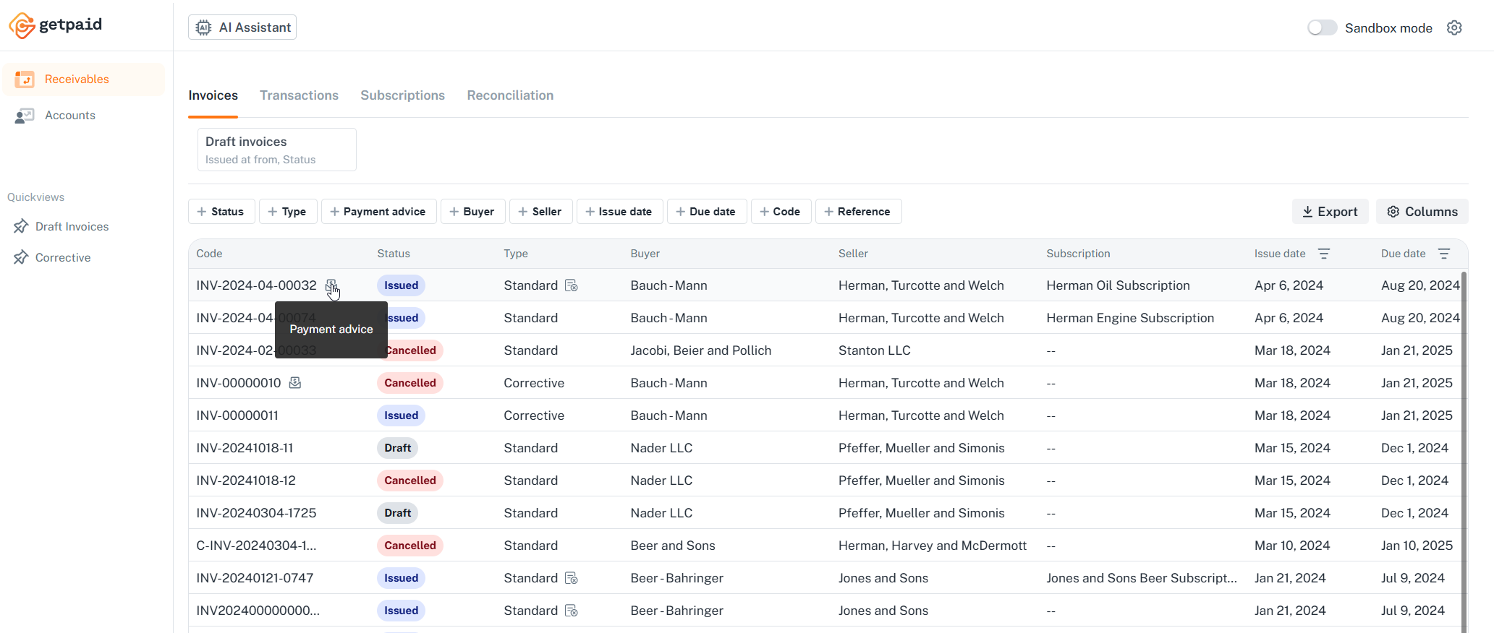Open invoice INV-20240304-1725
The width and height of the screenshot is (1494, 633).
click(256, 513)
